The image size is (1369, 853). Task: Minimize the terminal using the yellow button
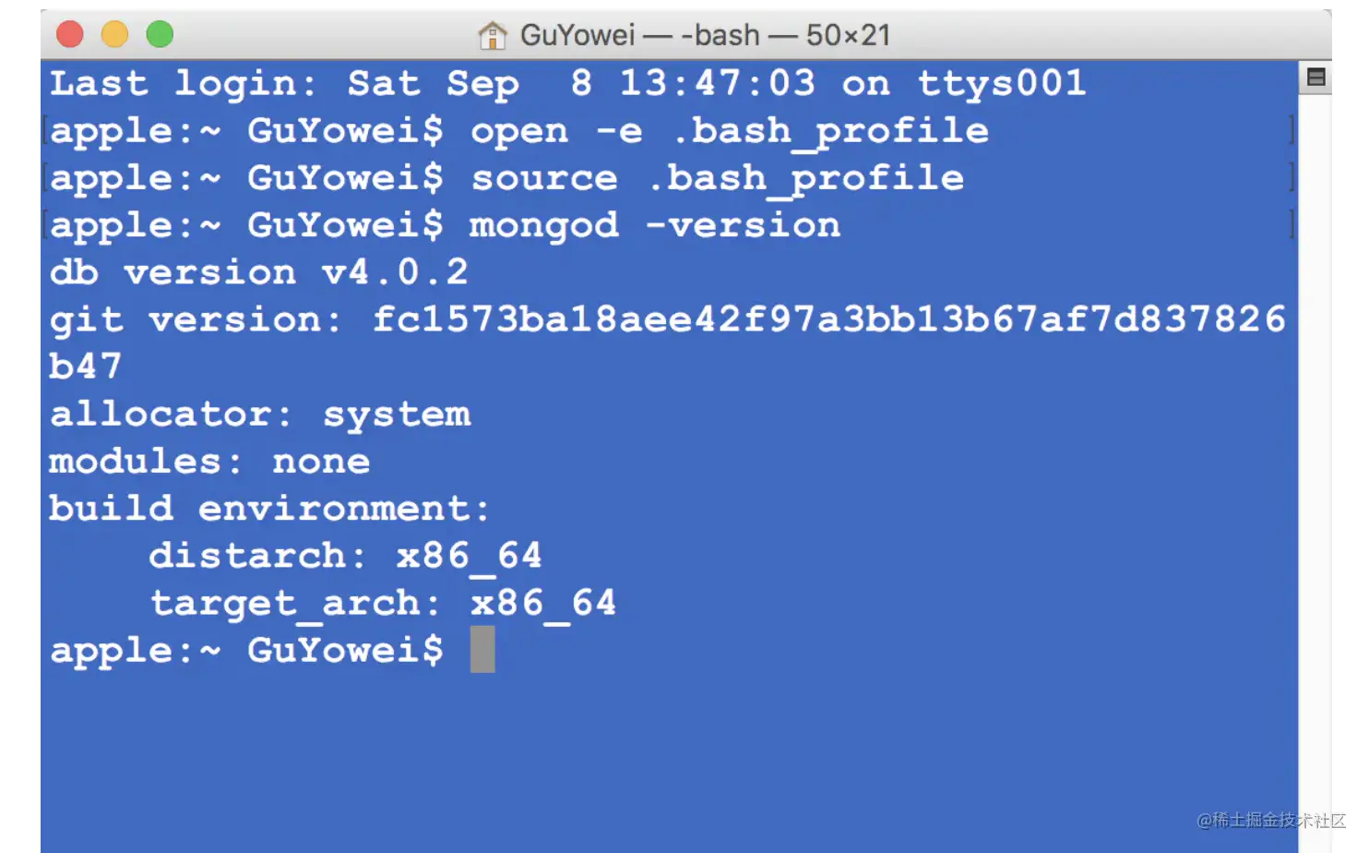coord(115,35)
